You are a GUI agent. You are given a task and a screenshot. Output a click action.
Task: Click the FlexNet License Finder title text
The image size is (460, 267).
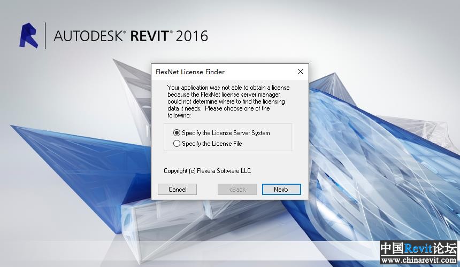(x=190, y=72)
